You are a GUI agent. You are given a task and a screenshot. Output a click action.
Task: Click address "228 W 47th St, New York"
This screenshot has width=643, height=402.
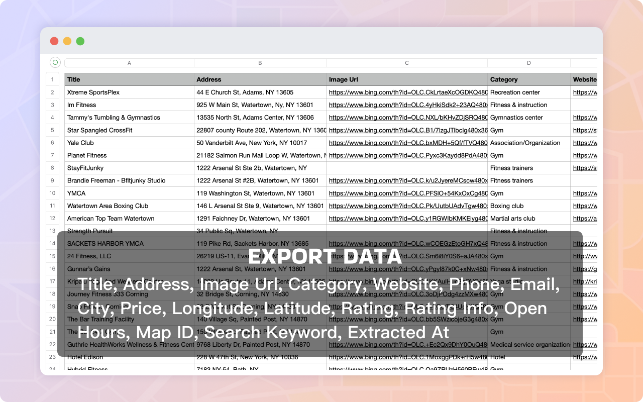pos(260,357)
